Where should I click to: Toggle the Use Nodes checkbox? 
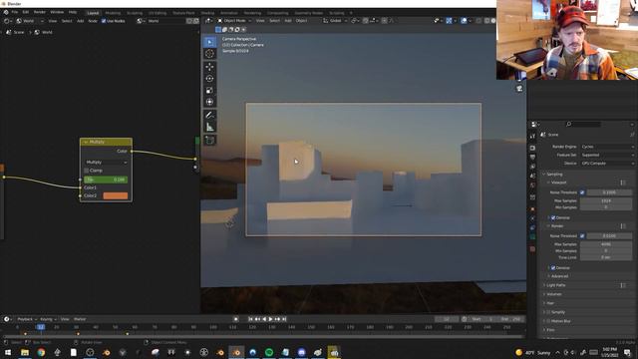tap(104, 21)
